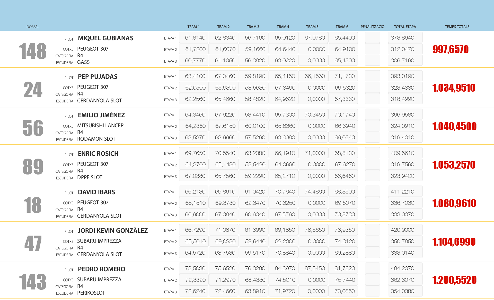
Task: Click the total time 997,6570
Action: [450, 49]
